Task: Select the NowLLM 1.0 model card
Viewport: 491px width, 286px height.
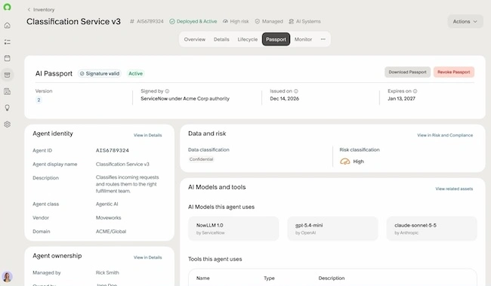Action: [x=233, y=229]
